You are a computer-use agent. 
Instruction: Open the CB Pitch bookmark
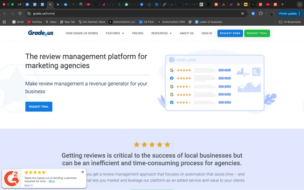click(x=146, y=22)
